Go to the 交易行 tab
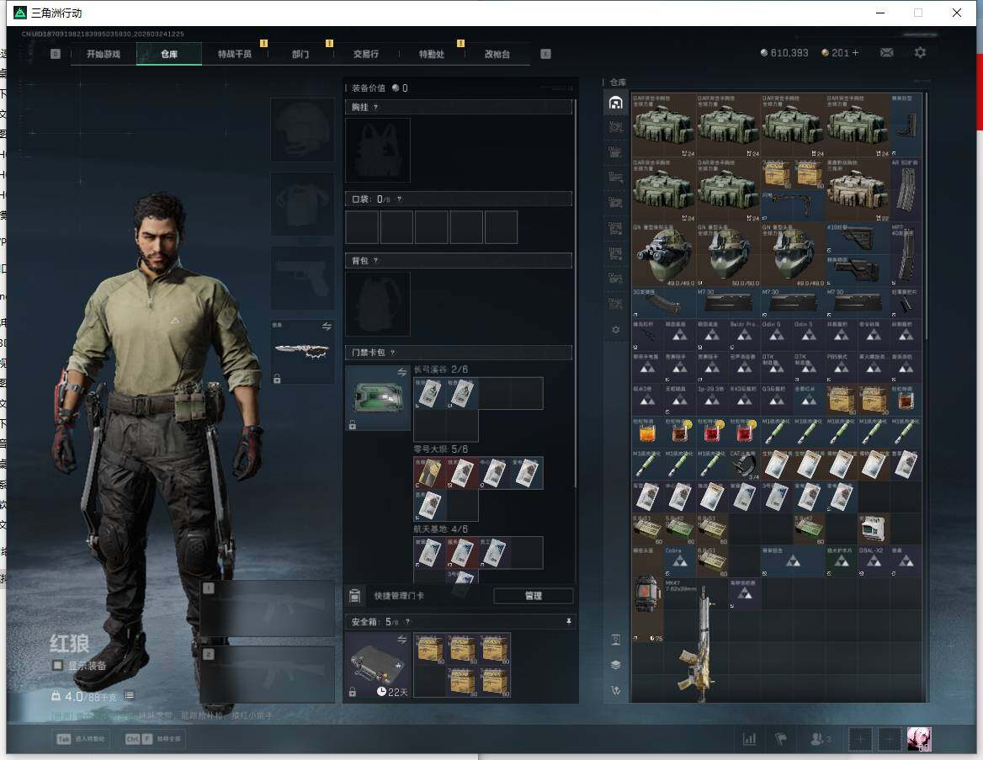This screenshot has width=983, height=760. point(365,54)
